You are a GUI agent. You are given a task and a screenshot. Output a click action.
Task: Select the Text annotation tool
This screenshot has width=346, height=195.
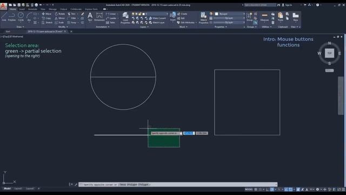90,17
